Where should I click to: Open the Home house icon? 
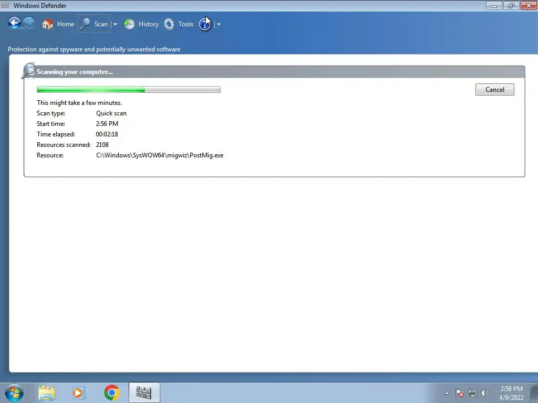tap(48, 24)
